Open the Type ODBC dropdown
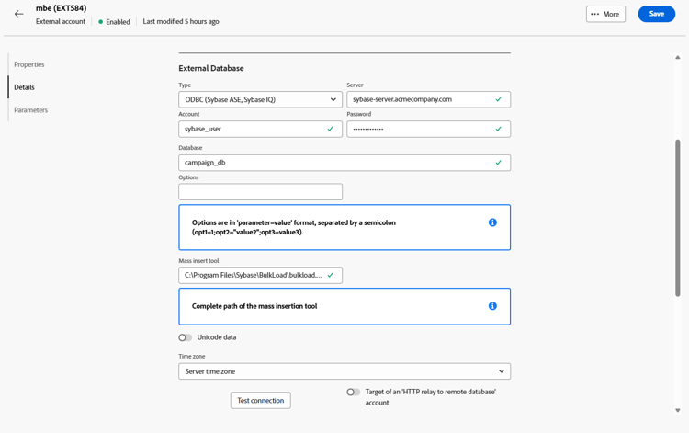The image size is (689, 433). tap(260, 99)
